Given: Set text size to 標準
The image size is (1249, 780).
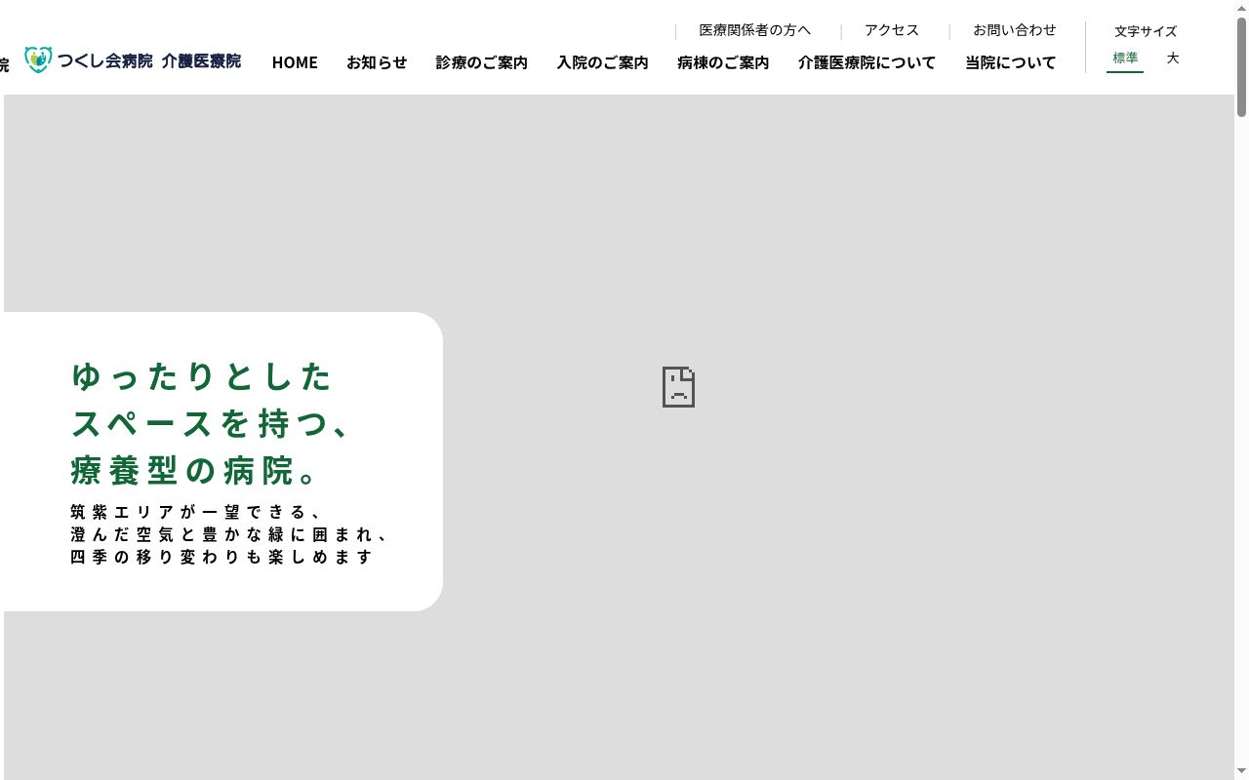Looking at the screenshot, I should (x=1125, y=58).
